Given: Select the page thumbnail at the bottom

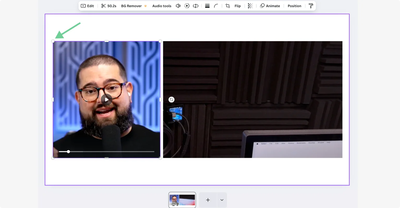Looking at the screenshot, I should click(x=182, y=200).
